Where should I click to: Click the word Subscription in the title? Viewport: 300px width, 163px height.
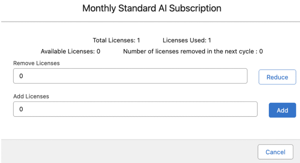click(195, 8)
